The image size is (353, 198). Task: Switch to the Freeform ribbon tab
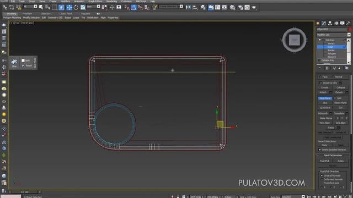point(28,14)
